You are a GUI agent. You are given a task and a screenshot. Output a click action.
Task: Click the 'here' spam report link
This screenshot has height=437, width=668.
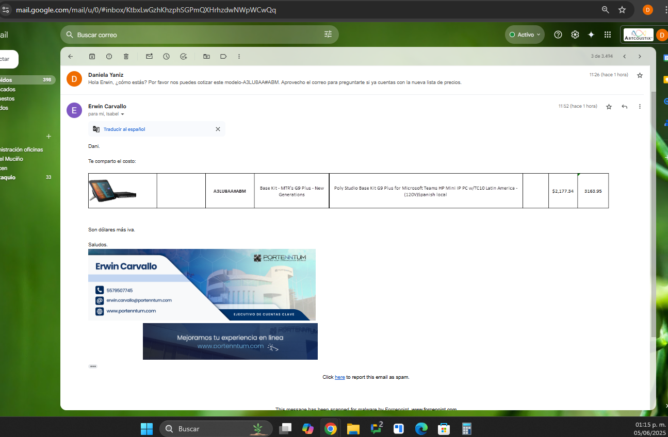pyautogui.click(x=340, y=377)
